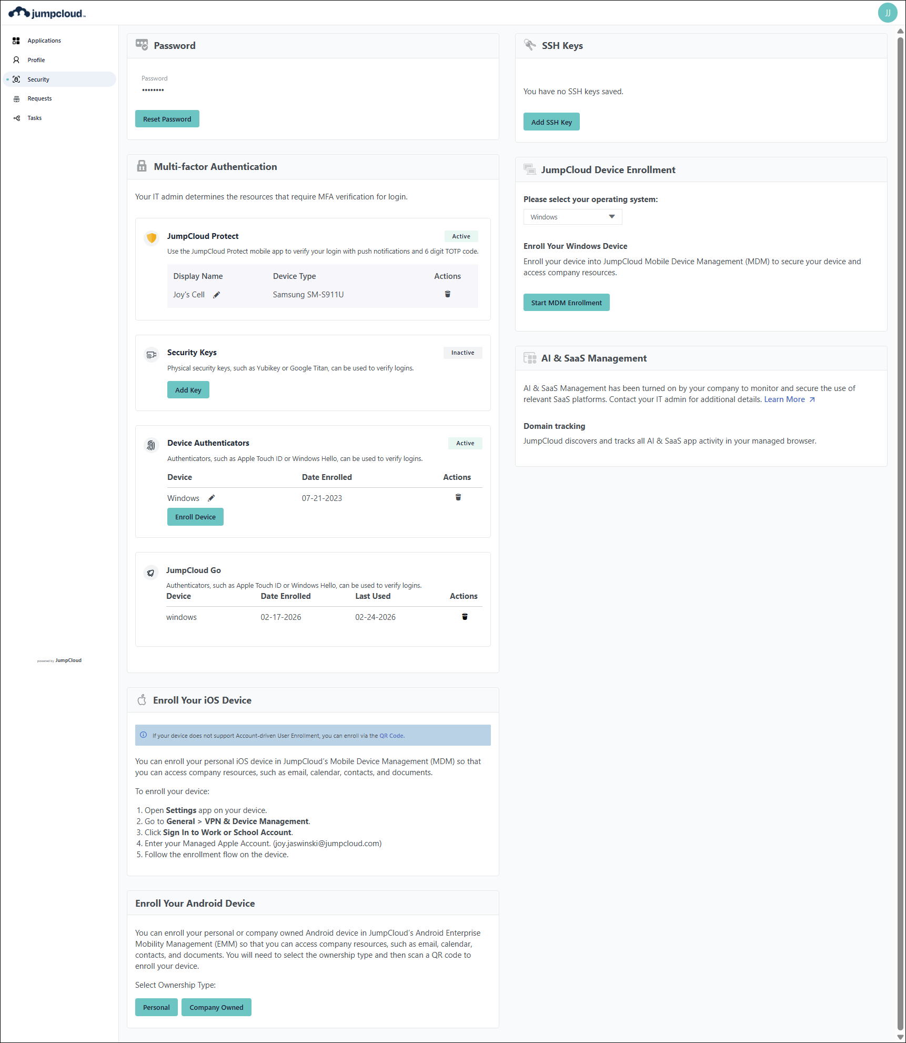Screen dimensions: 906x1043
Task: Open Tasks from the left navigation
Action: tap(35, 118)
